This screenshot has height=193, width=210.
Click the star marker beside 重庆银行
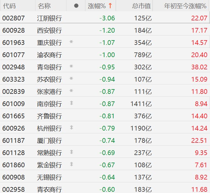click(71, 42)
